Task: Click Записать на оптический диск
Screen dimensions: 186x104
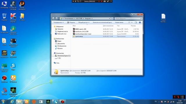Action: (x=102, y=23)
